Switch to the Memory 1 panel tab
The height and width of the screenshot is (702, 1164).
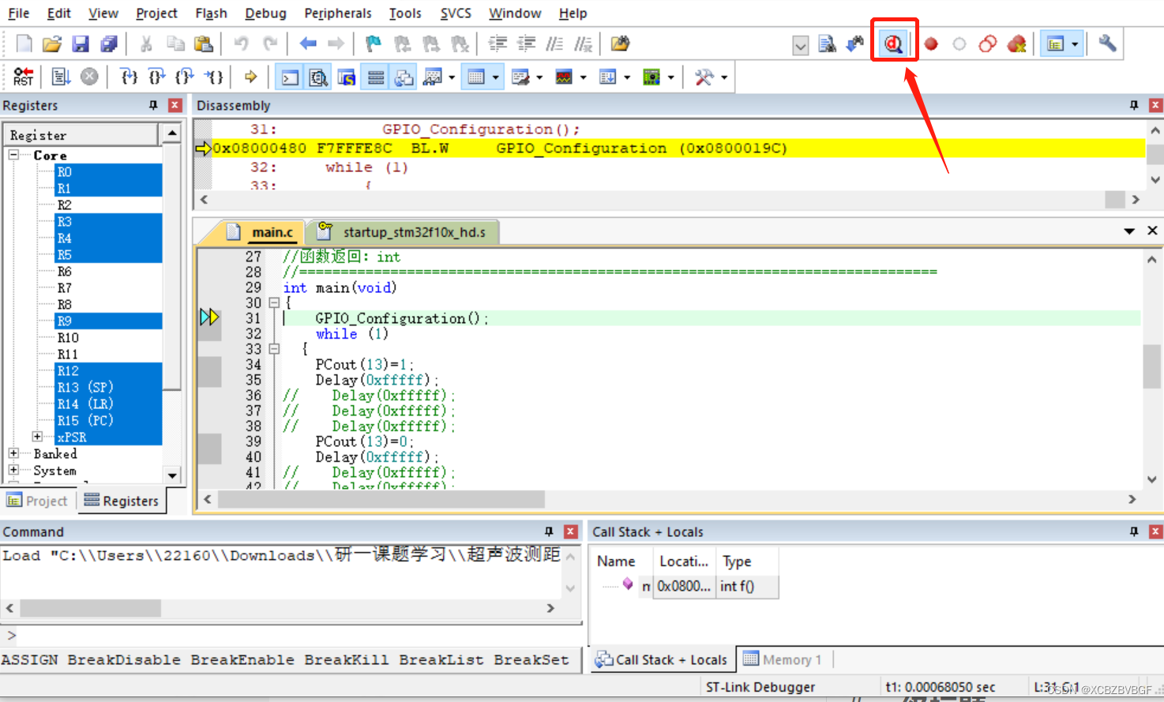click(x=783, y=659)
